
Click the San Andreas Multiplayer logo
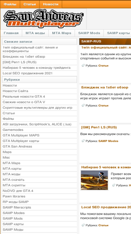(x=43, y=19)
